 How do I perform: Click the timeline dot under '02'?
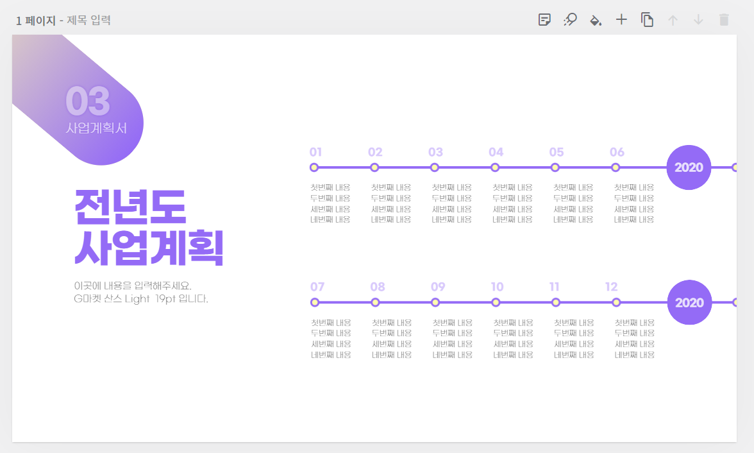pyautogui.click(x=374, y=167)
